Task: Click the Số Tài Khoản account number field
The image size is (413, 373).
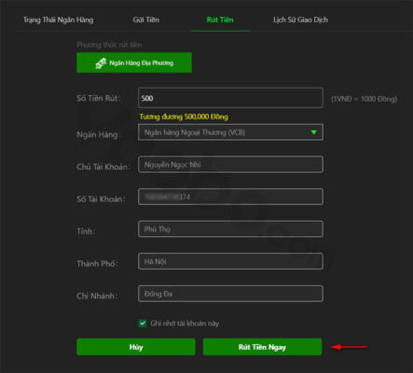Action: (230, 197)
